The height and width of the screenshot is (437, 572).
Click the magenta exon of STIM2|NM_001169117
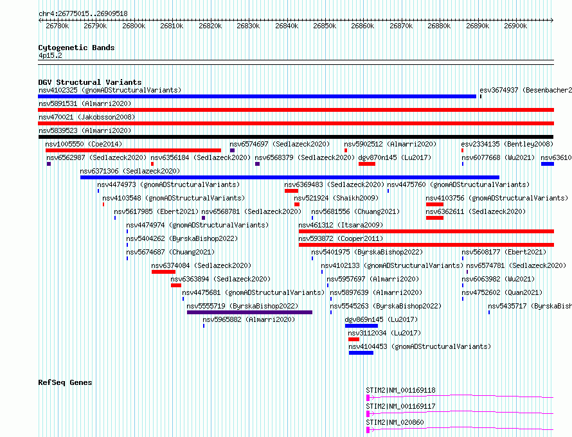click(x=368, y=414)
